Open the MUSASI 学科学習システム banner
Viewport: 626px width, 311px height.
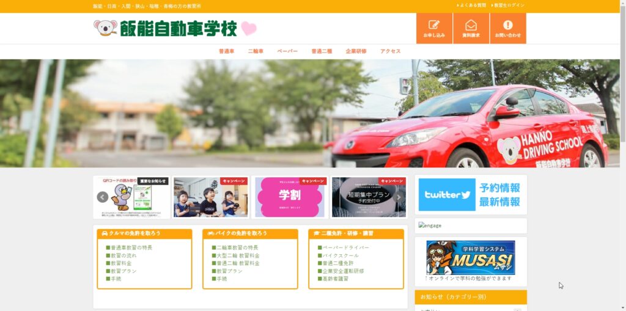471,257
